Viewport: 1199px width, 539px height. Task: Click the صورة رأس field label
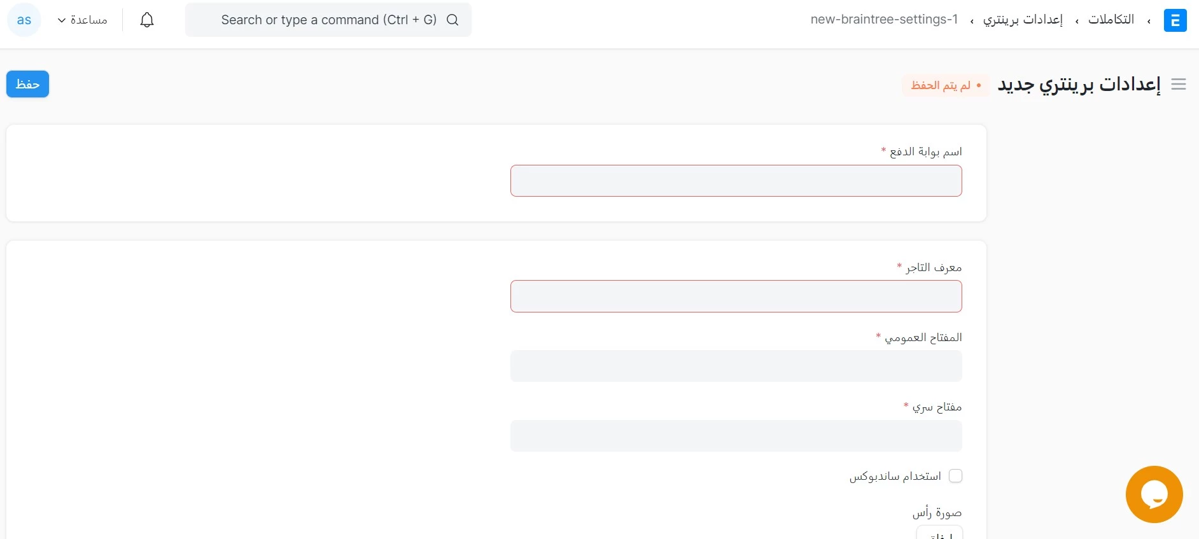click(x=937, y=512)
